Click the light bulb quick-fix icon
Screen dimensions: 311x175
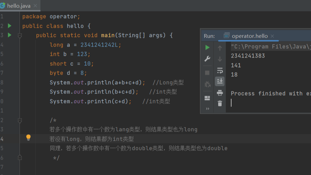click(28, 138)
